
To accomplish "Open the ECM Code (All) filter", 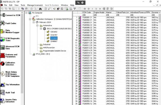I will [87, 15].
